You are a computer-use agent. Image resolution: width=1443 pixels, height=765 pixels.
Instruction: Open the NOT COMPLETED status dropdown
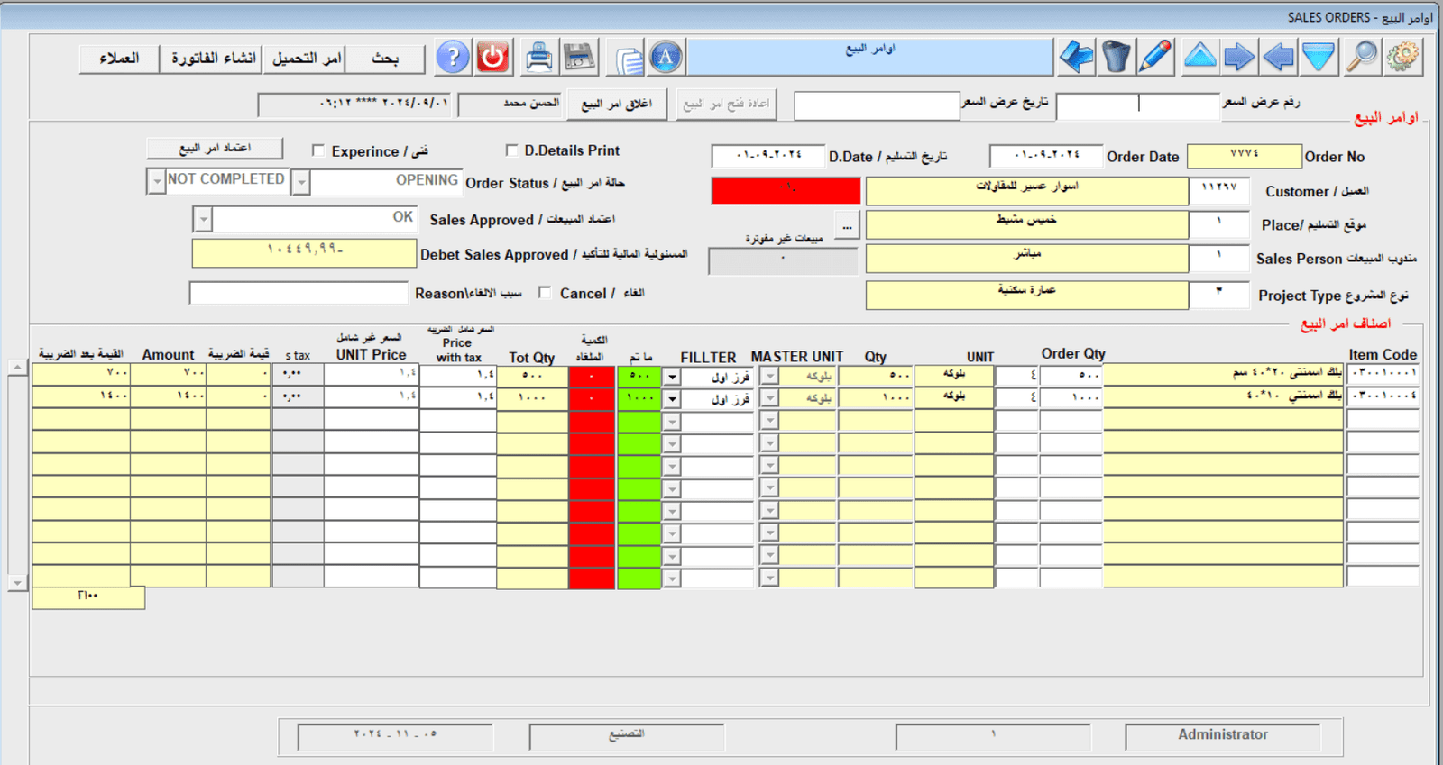tap(157, 181)
